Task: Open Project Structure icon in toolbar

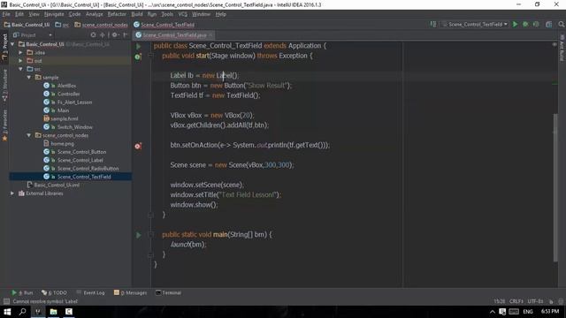Action: 548,24
